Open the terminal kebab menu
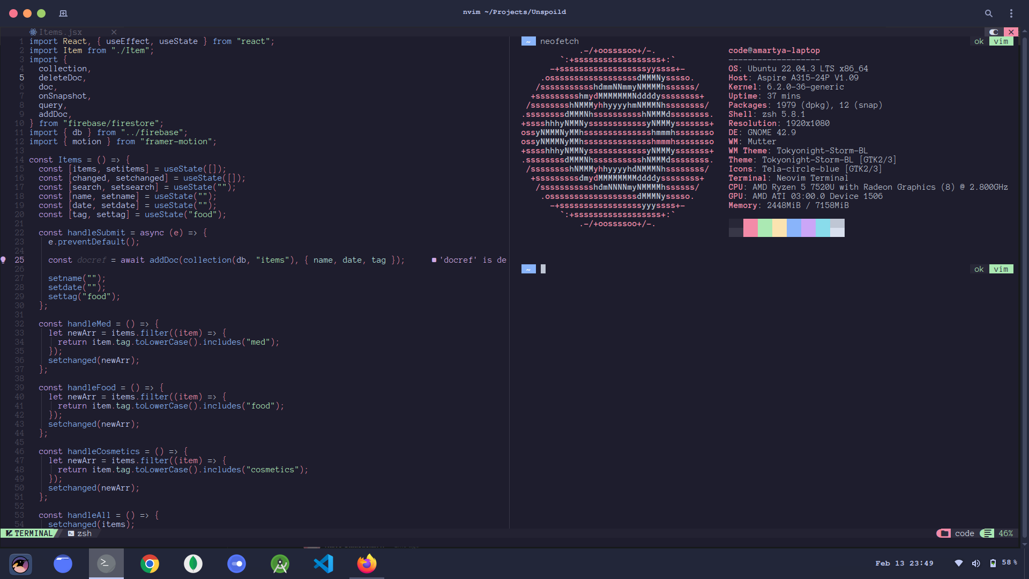The width and height of the screenshot is (1029, 579). coord(1011,13)
